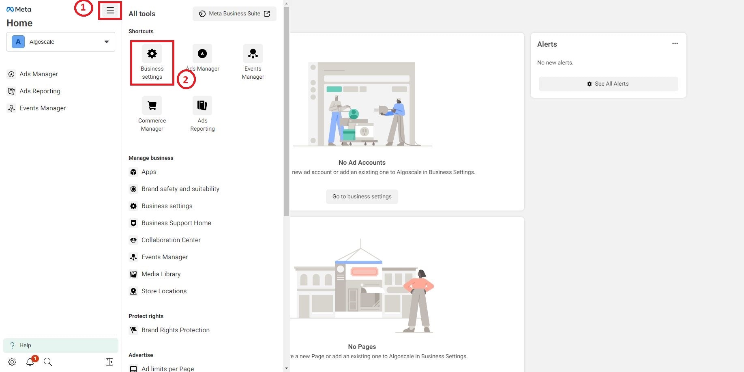This screenshot has width=744, height=372.
Task: Expand the Algoscale business account dropdown
Action: tap(61, 42)
